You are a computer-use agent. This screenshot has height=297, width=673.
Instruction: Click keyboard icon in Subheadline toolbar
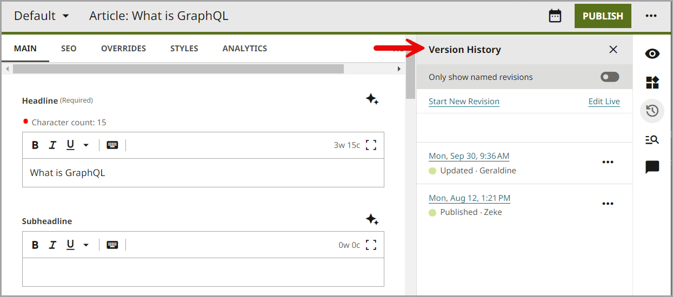[x=112, y=245]
